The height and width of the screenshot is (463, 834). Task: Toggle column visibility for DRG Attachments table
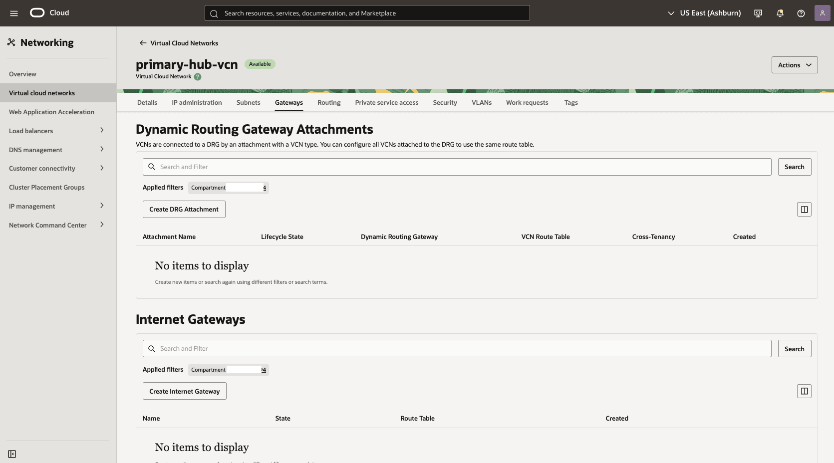click(804, 209)
